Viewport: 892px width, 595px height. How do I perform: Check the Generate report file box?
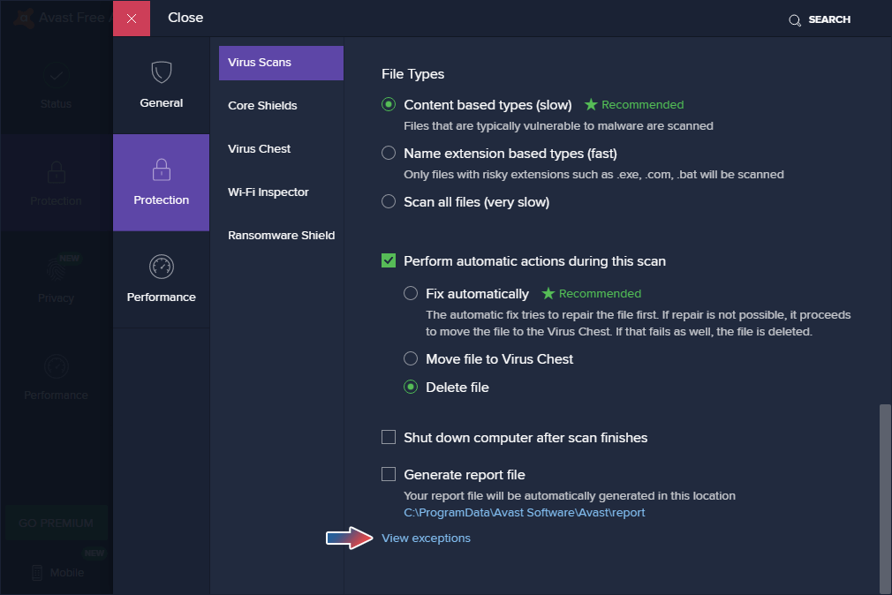point(389,474)
